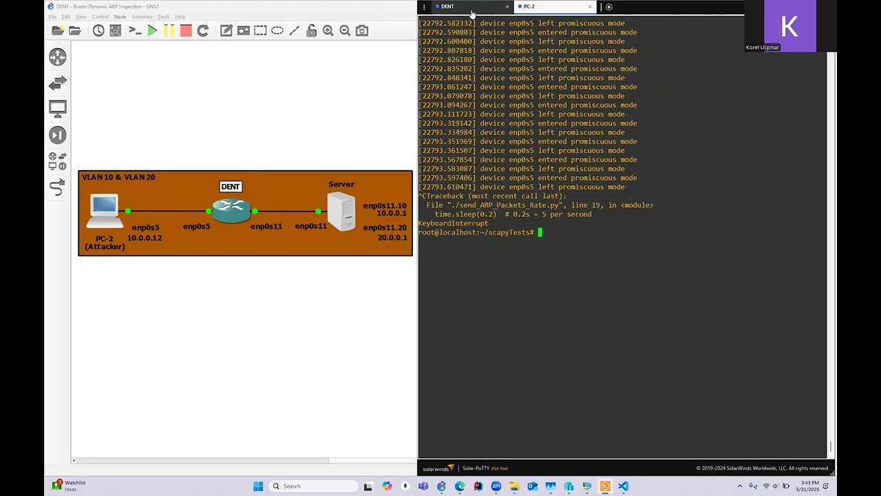
Task: Reload all nodes
Action: point(202,30)
